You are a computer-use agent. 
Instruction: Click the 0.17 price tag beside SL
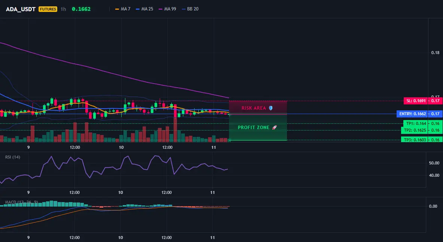tap(436, 101)
